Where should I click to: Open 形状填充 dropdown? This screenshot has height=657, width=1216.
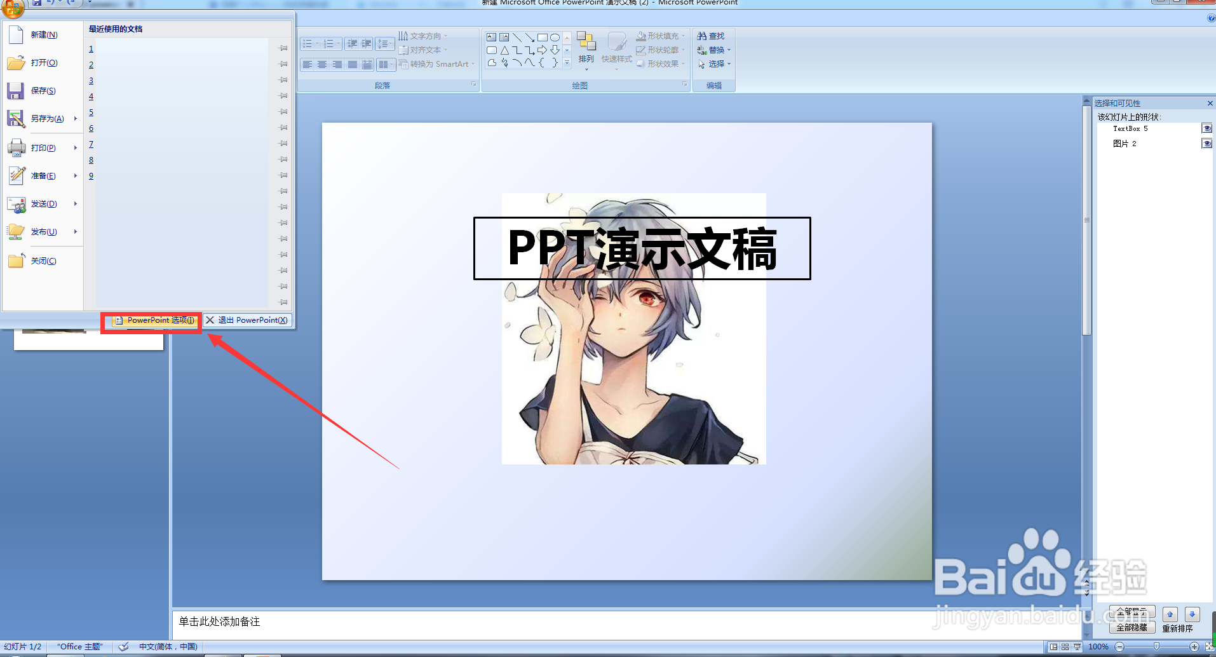click(x=661, y=36)
